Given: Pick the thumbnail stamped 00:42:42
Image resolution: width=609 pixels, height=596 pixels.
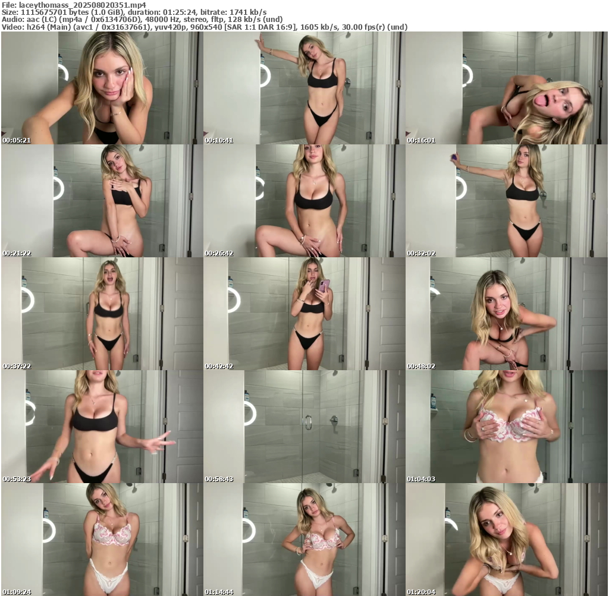Looking at the screenshot, I should (x=304, y=314).
